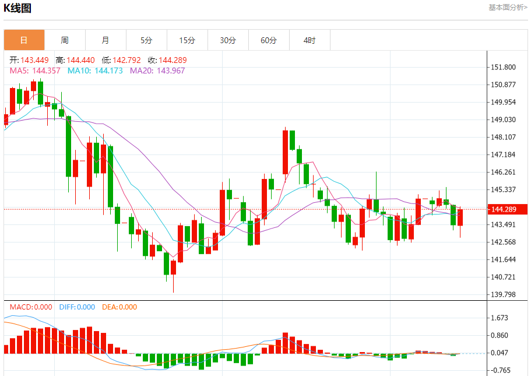Switch to the 周 weekly tab
Screen dimensions: 531x376
65,40
